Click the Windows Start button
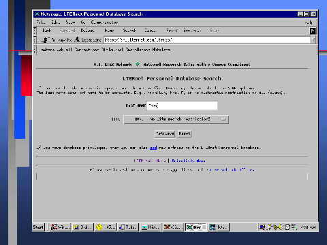Image resolution: width=327 pixels, height=245 pixels. pyautogui.click(x=38, y=227)
